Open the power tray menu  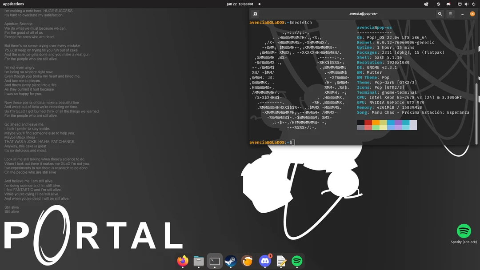[x=473, y=4]
